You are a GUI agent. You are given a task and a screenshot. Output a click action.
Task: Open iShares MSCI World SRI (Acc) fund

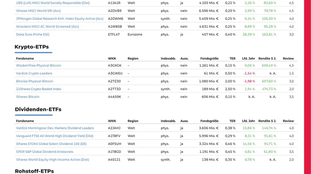38,11
